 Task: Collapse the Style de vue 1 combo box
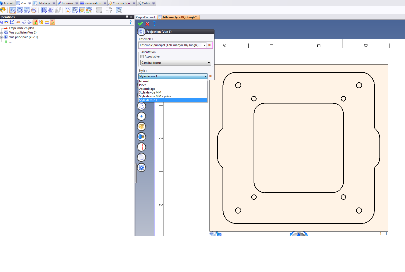click(205, 76)
